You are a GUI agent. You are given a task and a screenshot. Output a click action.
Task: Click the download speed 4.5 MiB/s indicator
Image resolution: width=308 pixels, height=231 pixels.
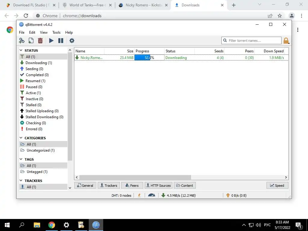(179, 196)
